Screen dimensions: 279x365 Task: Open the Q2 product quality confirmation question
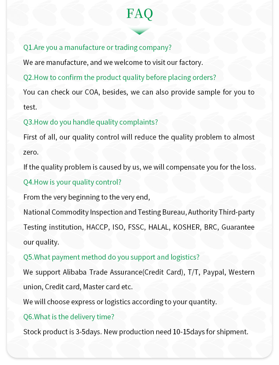[x=120, y=77]
